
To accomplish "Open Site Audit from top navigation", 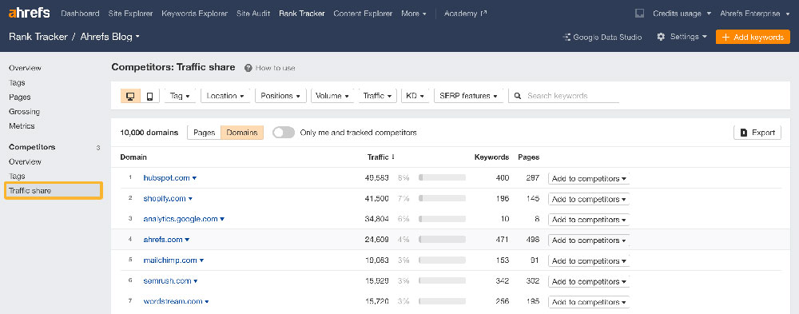I will point(253,14).
